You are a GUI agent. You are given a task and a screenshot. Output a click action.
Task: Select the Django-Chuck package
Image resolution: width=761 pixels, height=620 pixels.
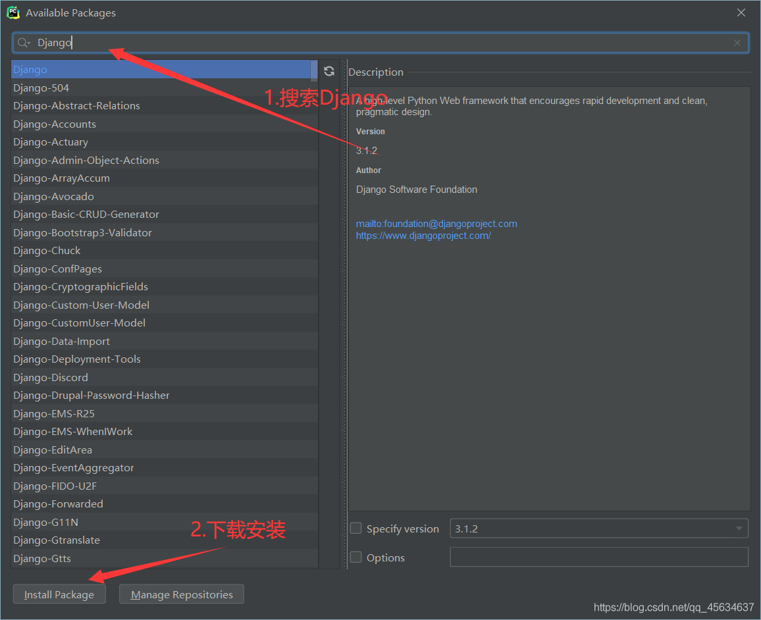coord(165,251)
